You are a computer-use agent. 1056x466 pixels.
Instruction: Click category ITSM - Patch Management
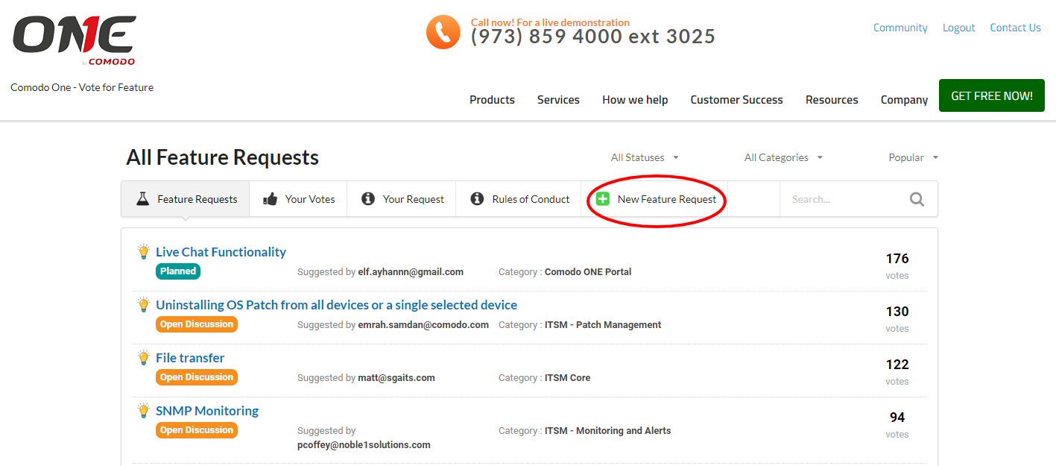tap(603, 325)
